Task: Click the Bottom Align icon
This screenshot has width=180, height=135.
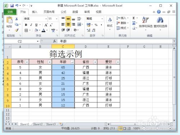Action: [x=73, y=19]
